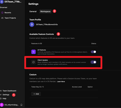
Task: Click the Client Update refresh icon
Action: click(x=34, y=62)
